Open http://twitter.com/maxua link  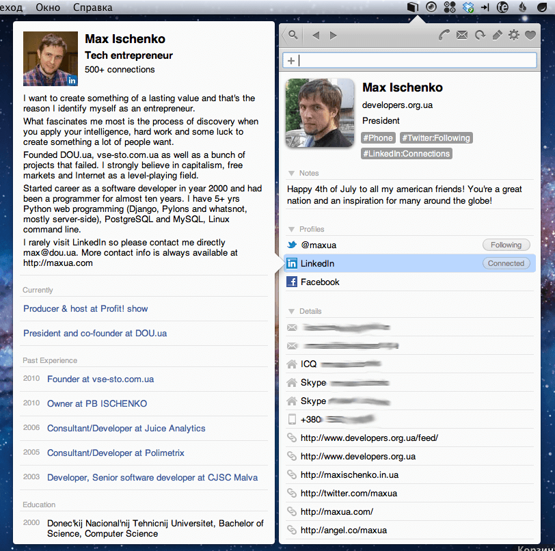coord(349,494)
